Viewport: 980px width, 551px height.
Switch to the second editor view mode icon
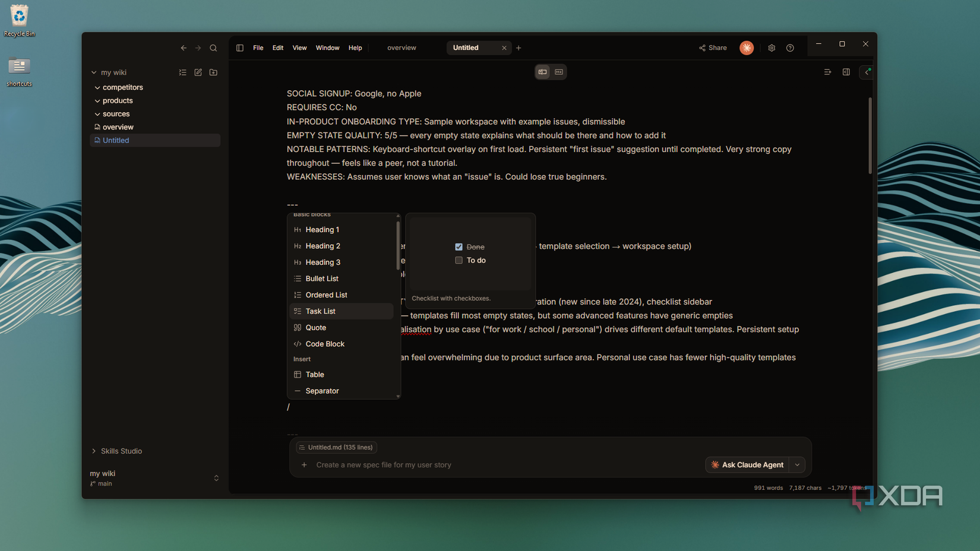559,72
